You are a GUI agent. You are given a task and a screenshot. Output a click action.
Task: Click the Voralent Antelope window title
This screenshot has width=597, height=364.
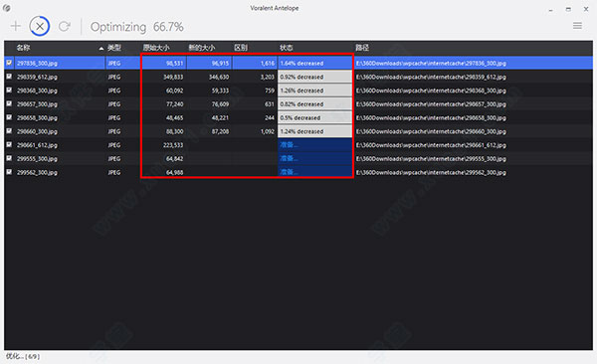[x=275, y=8]
